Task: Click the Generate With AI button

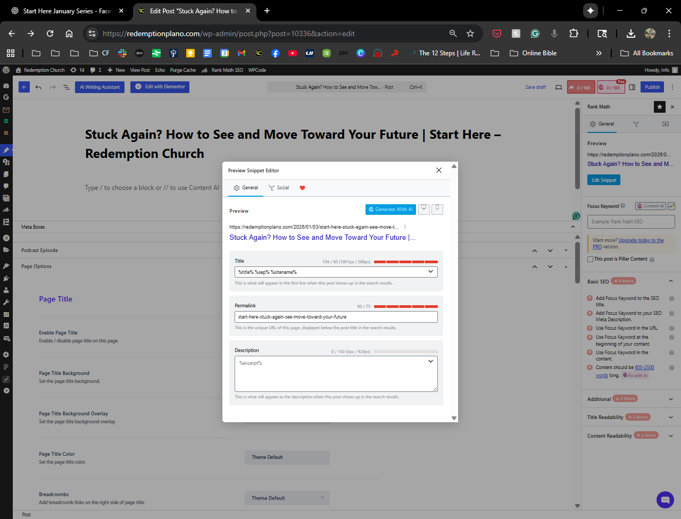Action: [391, 210]
